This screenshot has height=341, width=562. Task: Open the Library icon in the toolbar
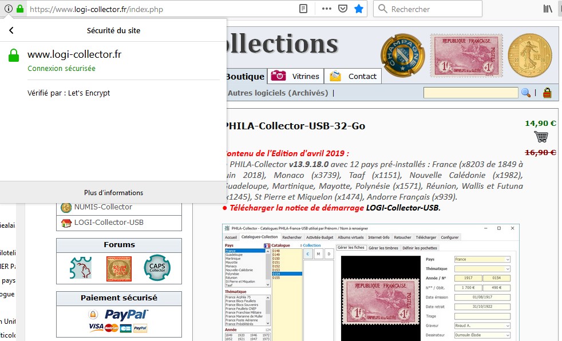point(547,9)
